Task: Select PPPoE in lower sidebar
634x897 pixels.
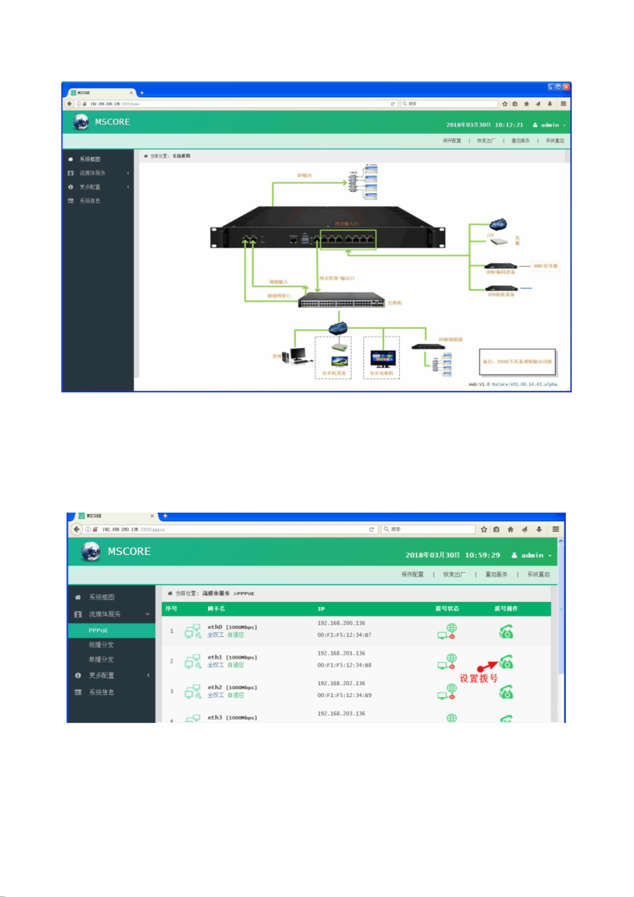Action: tap(98, 631)
